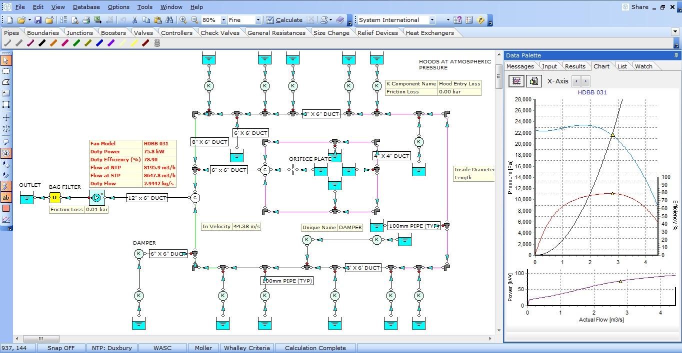
Task: Pin the Data Palette panel
Action: (x=676, y=55)
